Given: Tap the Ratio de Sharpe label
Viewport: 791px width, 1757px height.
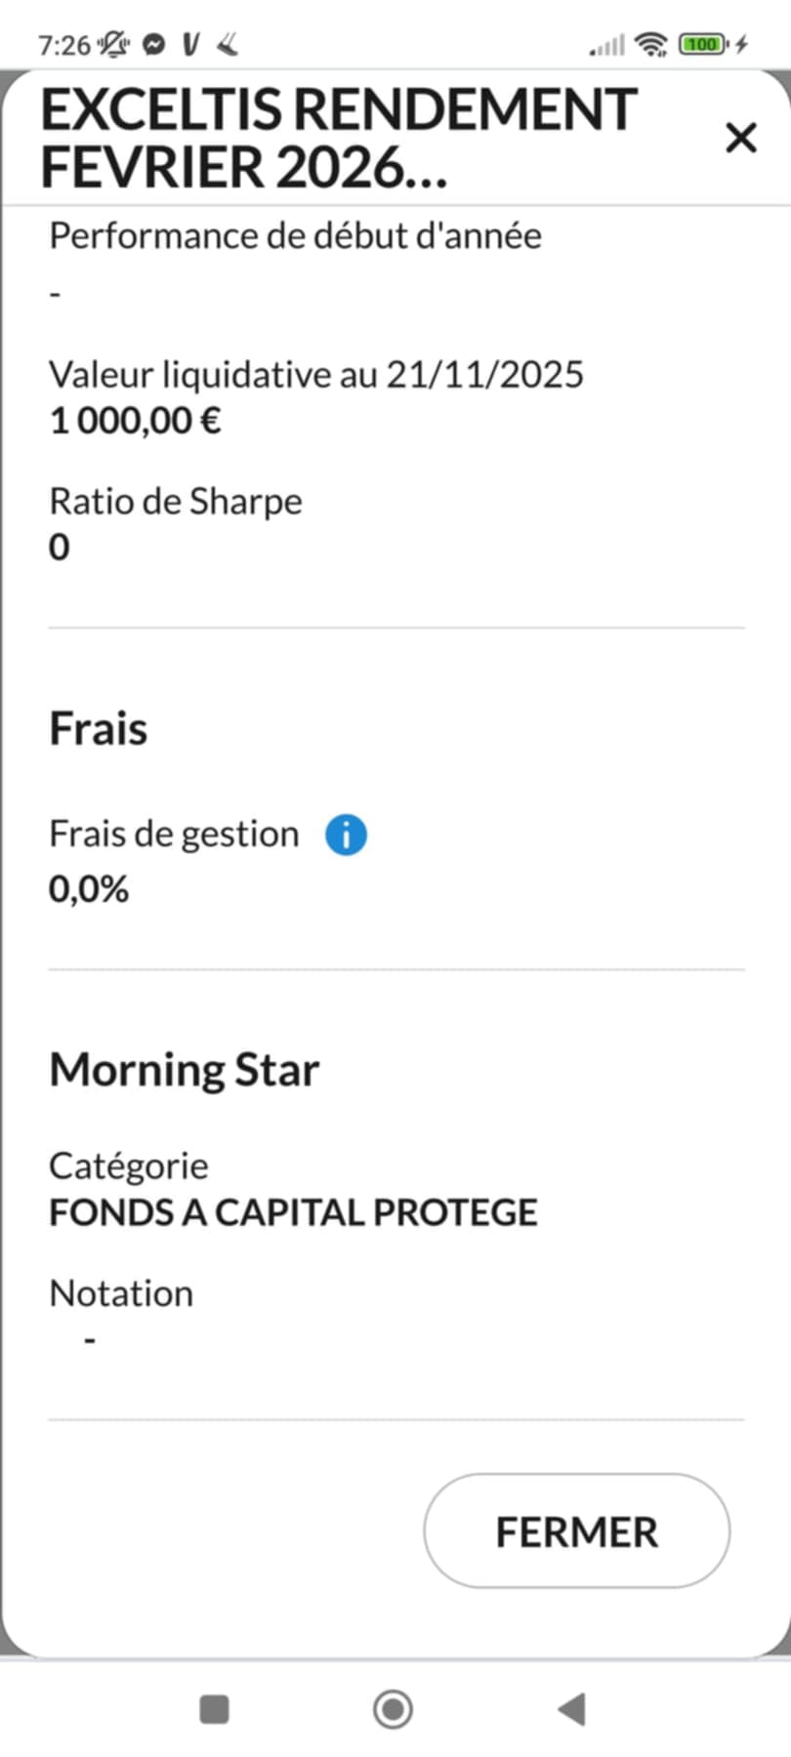Looking at the screenshot, I should (176, 502).
